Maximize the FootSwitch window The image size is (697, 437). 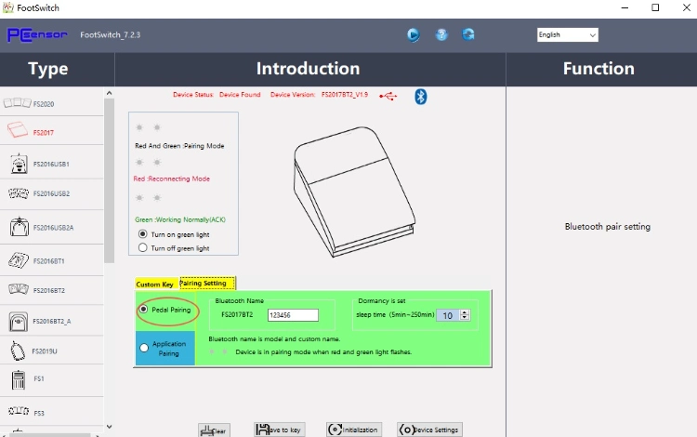655,7
